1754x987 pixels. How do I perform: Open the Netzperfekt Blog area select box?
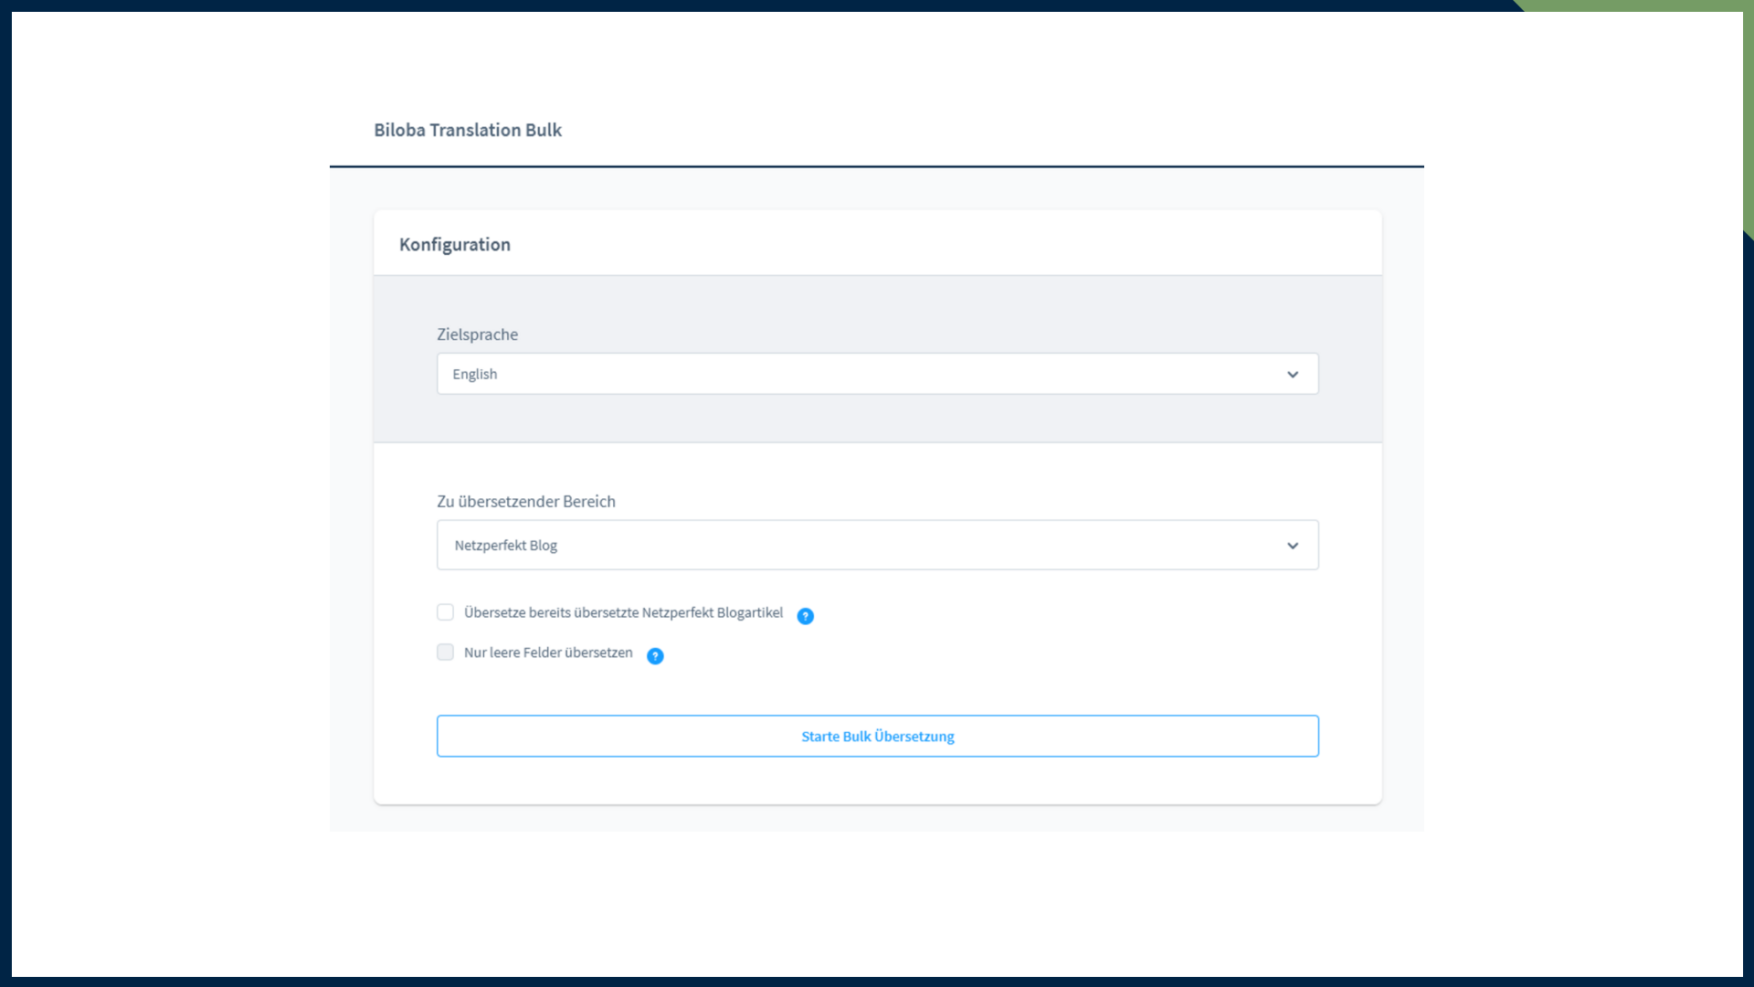[877, 545]
